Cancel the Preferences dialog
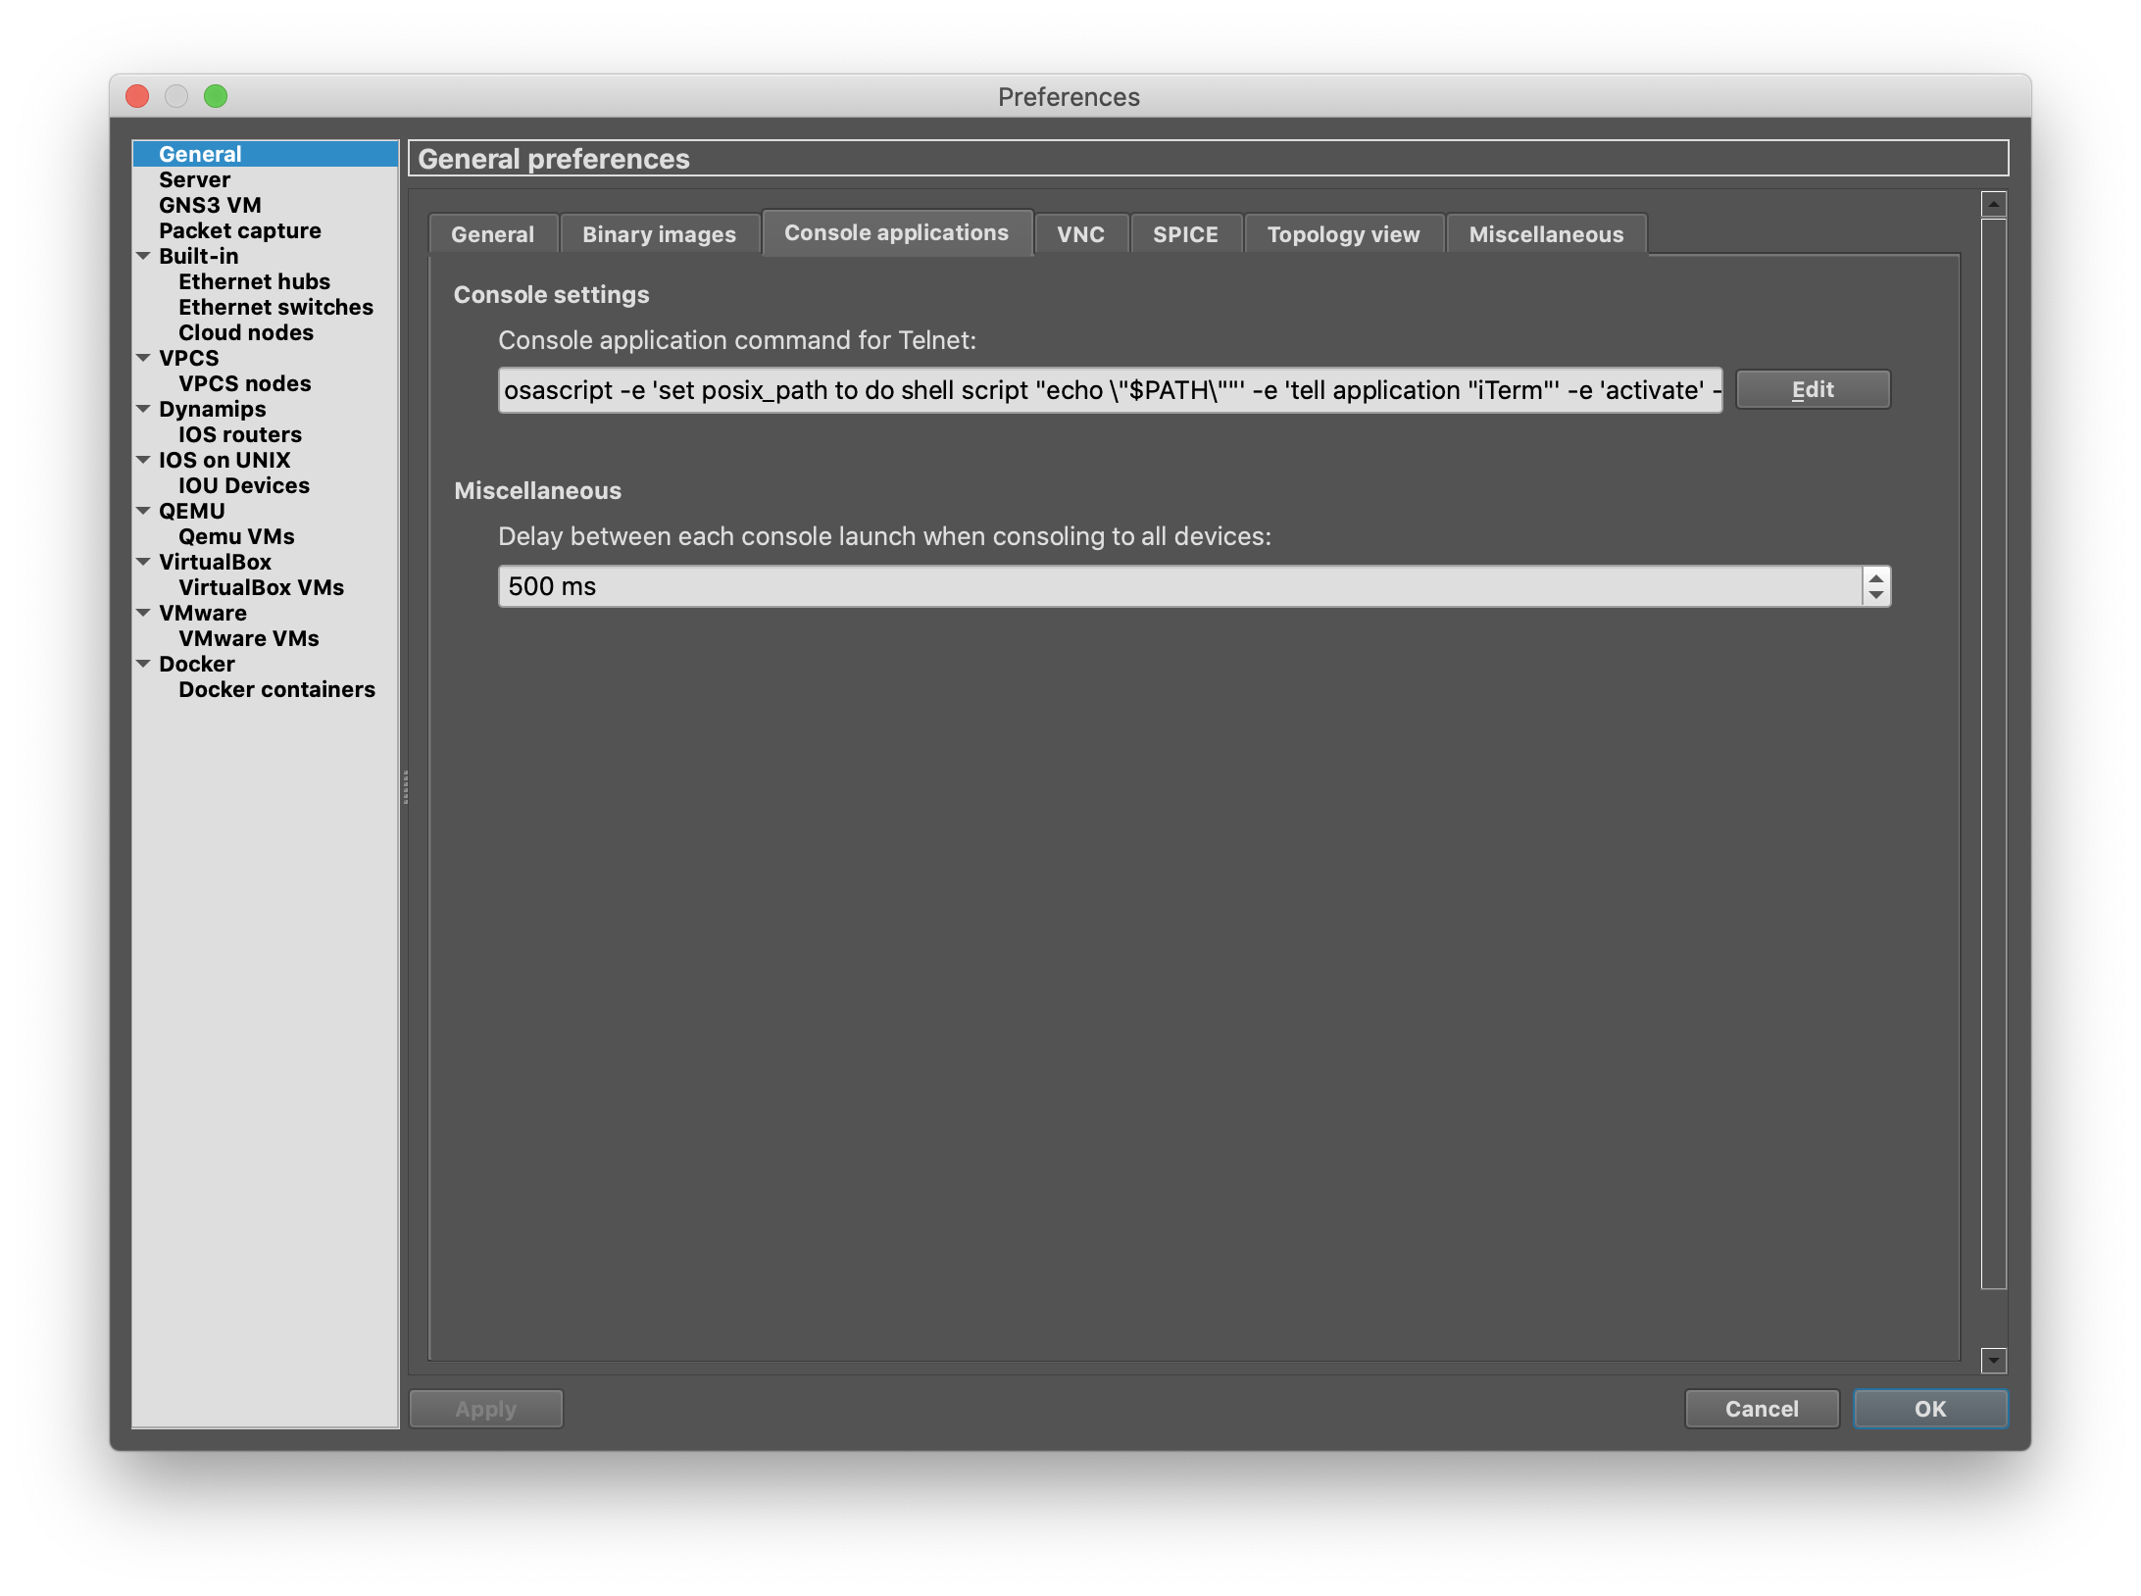The width and height of the screenshot is (2141, 1596). (x=1761, y=1409)
